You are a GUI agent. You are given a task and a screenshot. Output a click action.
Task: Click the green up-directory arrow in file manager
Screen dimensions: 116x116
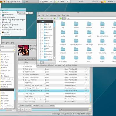[54, 18]
